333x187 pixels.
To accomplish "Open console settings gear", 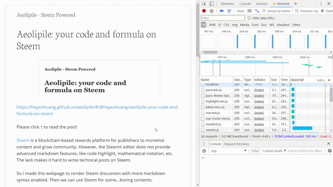I will pyautogui.click(x=330, y=151).
